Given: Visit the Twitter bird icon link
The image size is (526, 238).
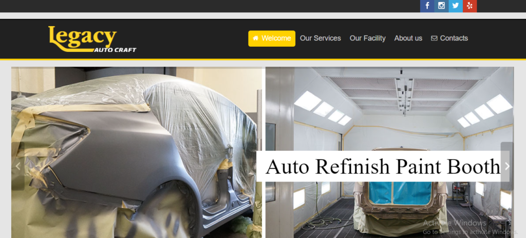Looking at the screenshot, I should (455, 6).
